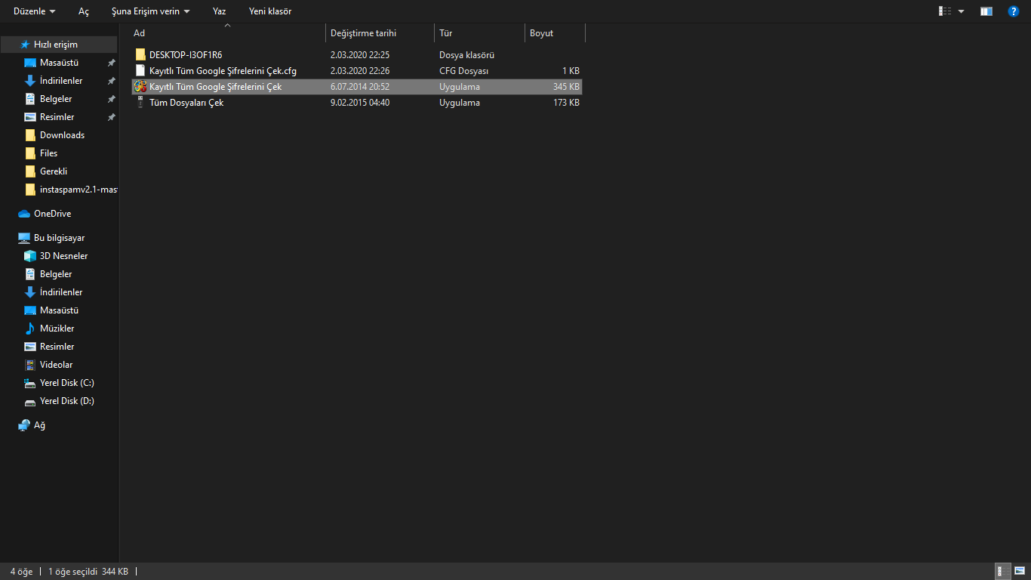Click the 4 öğe status bar text

(21, 572)
